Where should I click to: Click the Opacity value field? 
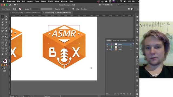tap(64, 9)
